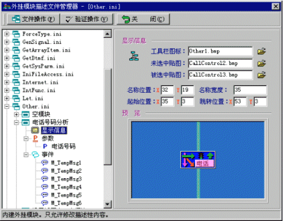Image resolution: width=283 pixels, height=221 pixels.
Task: Click the 名称宽度 input field
Action: (250, 90)
